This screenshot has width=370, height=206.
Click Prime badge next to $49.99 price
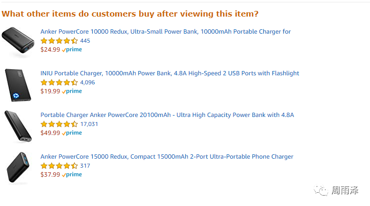(x=72, y=133)
